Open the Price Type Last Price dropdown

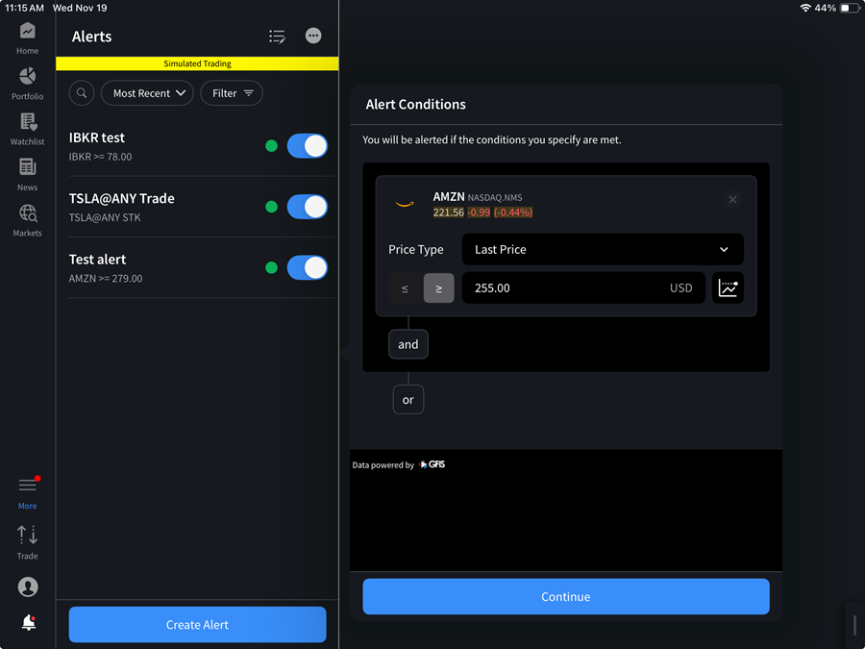click(x=603, y=249)
